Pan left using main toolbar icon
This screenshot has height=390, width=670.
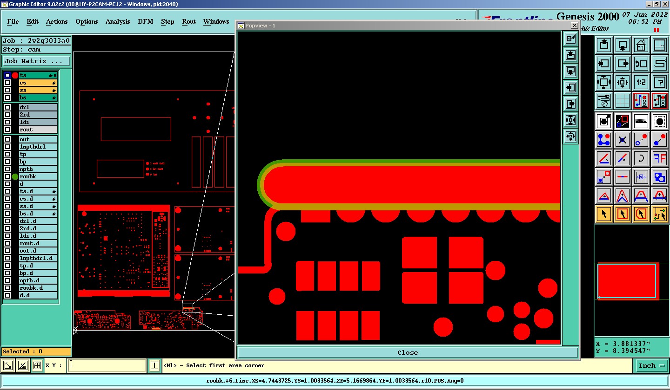[604, 64]
